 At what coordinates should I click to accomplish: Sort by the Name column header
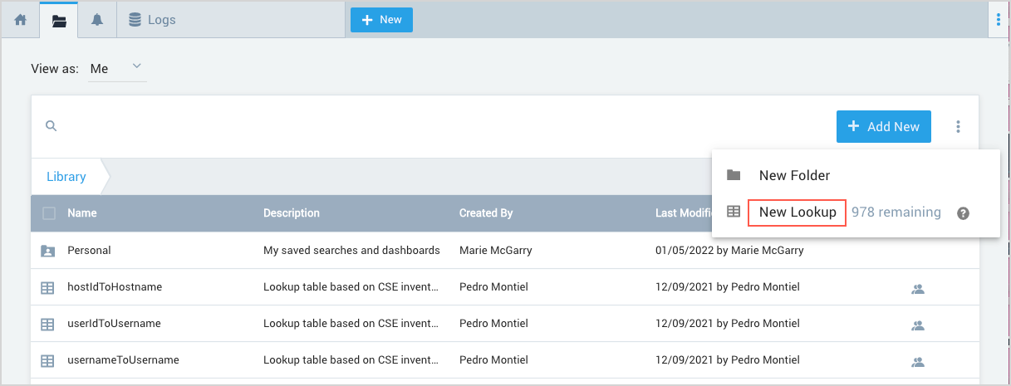pyautogui.click(x=82, y=213)
